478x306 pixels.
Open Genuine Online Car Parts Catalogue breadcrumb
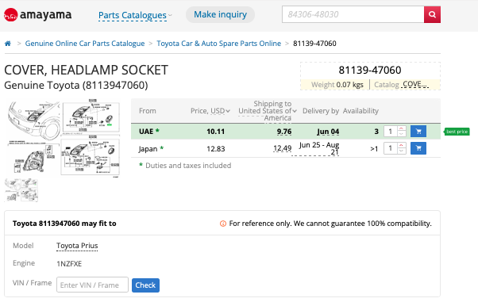(x=85, y=44)
